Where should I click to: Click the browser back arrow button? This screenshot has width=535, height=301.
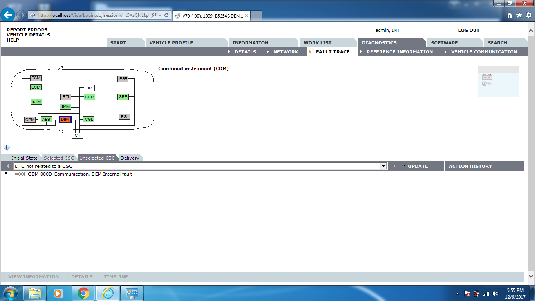click(x=8, y=15)
